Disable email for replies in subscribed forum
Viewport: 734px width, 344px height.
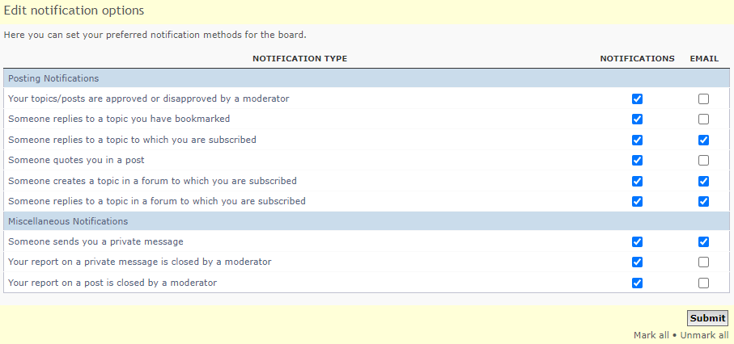coord(703,201)
